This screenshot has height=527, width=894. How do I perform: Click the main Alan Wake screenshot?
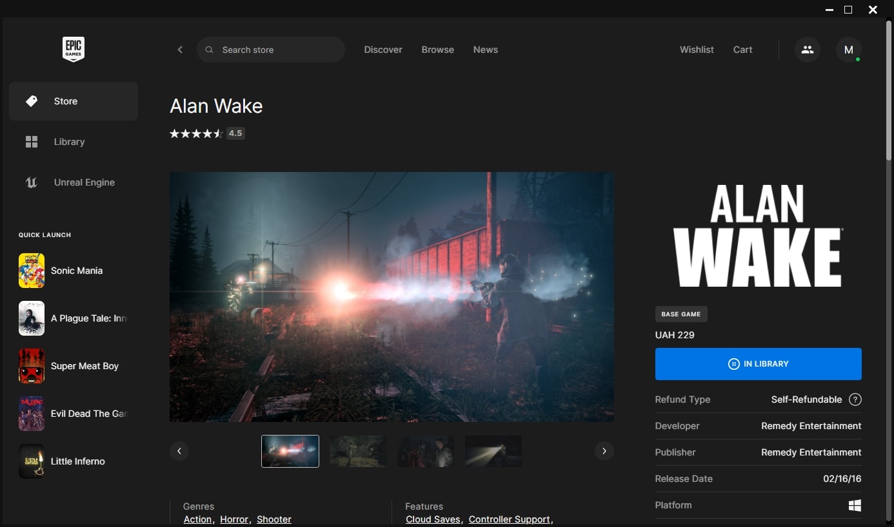tap(392, 297)
